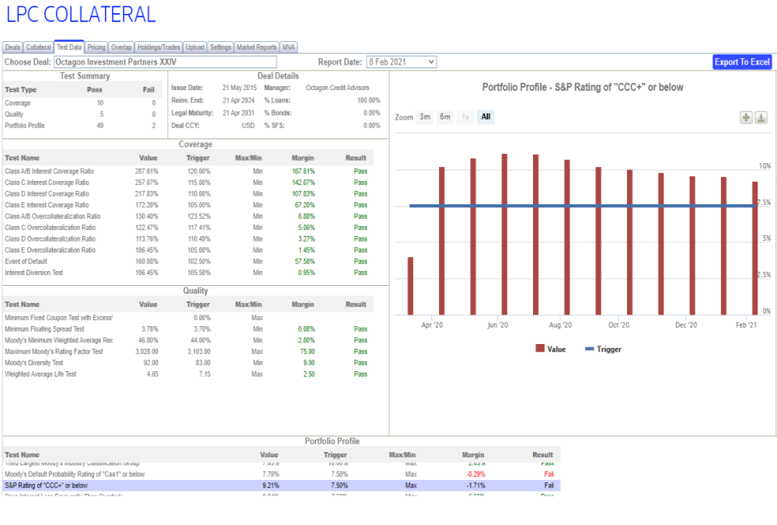
Task: Click the plus icon above the chart
Action: tap(746, 117)
